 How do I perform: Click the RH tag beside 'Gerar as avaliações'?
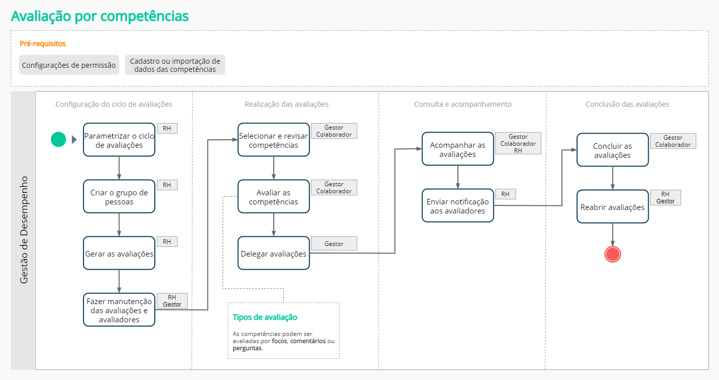167,242
